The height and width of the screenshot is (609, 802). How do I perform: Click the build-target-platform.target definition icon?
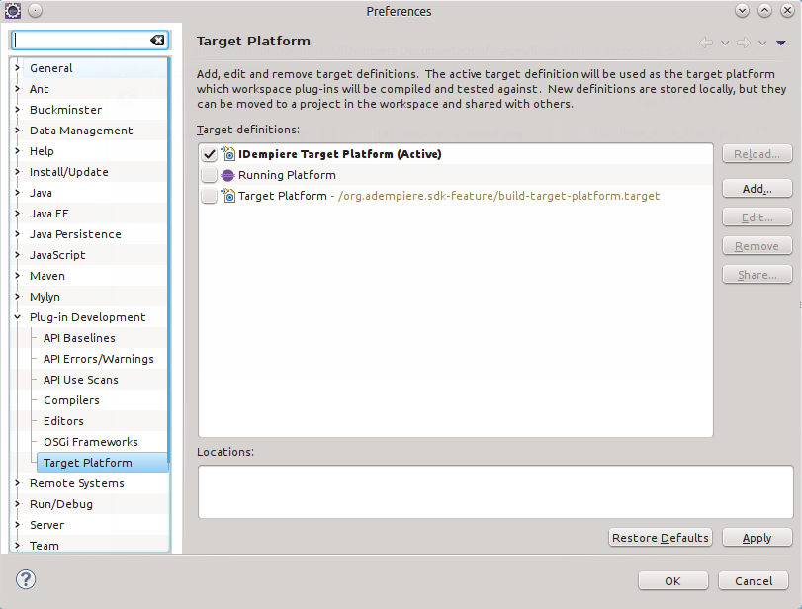tap(227, 196)
